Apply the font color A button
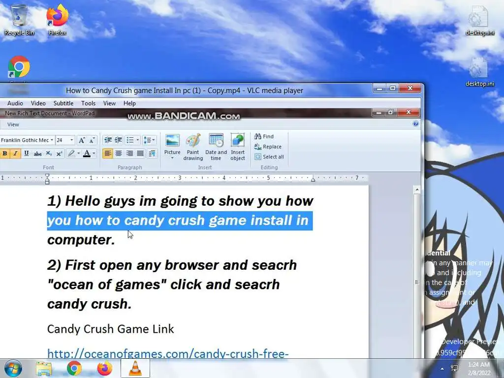 (87, 154)
